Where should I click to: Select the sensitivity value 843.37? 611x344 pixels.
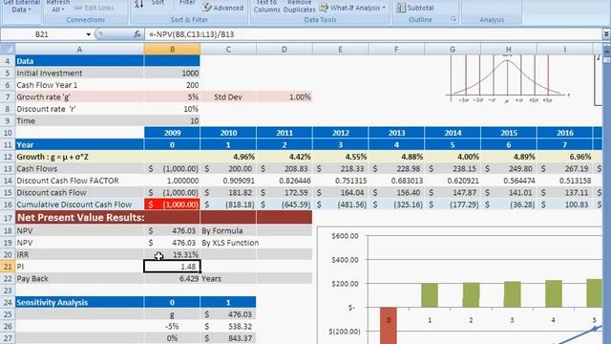click(x=228, y=338)
